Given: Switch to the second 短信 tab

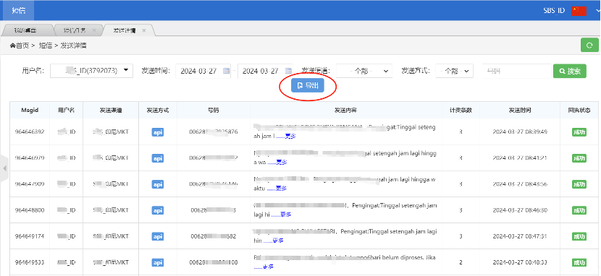Looking at the screenshot, I should click(75, 30).
